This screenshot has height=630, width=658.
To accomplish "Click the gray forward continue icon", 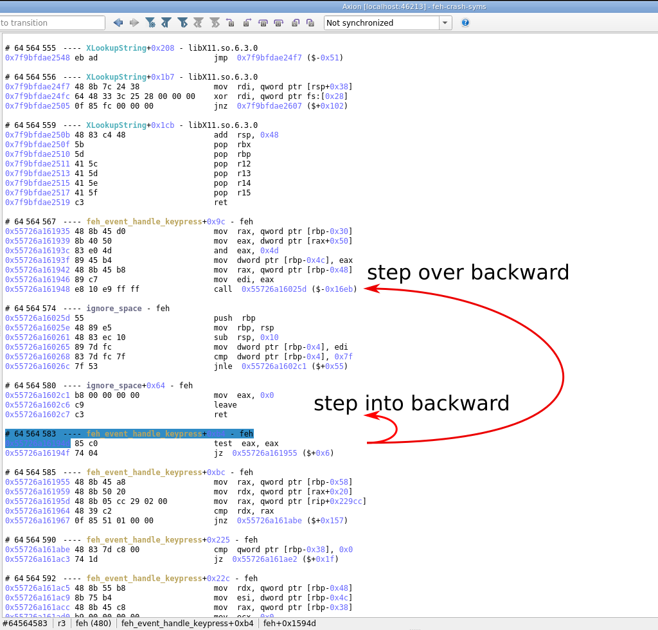I will [x=214, y=22].
